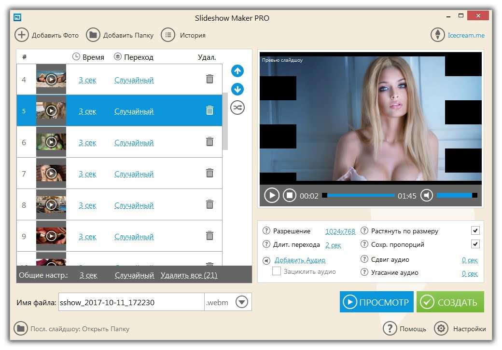Click the open folder icon for last slideshow
Image resolution: width=502 pixels, height=350 pixels.
(21, 328)
